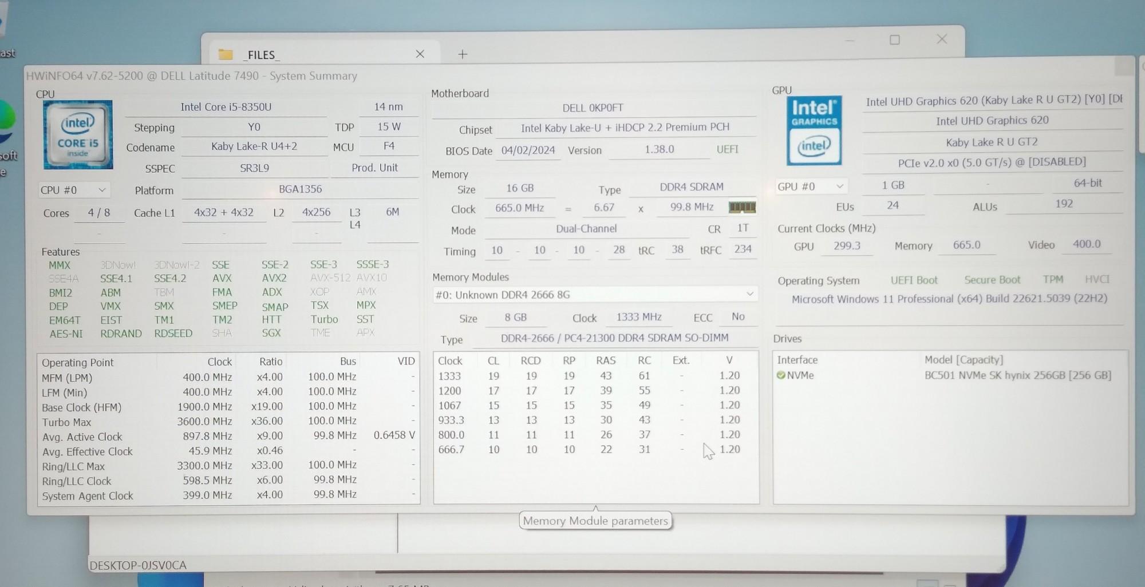Click the DDR4 SDRAM memory type field

point(692,187)
